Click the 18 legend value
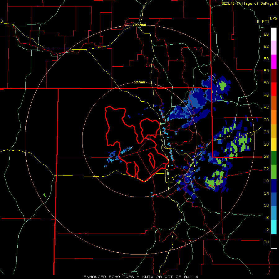Image resolution: width=279 pixels, height=279 pixels. click(x=266, y=181)
